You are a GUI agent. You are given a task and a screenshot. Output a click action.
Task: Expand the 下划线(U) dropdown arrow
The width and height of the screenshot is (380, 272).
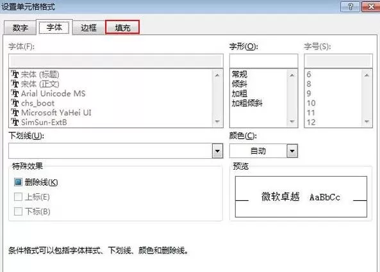click(217, 151)
